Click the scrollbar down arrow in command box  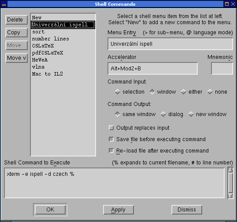pyautogui.click(x=230, y=196)
